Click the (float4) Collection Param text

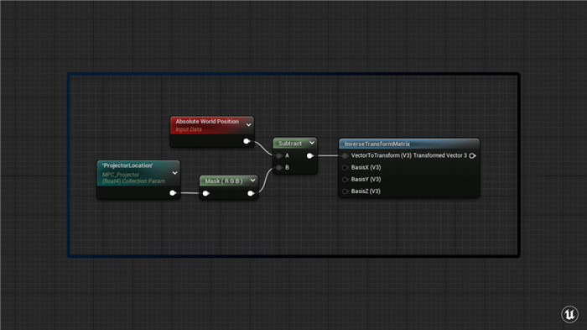pos(133,181)
